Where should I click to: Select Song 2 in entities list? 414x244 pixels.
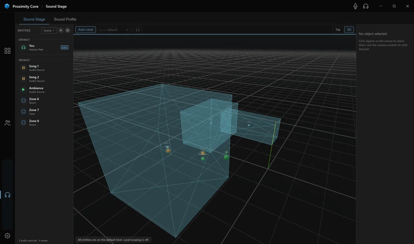[44, 79]
